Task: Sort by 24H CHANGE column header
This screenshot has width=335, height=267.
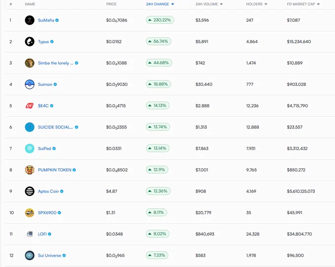Action: pyautogui.click(x=160, y=4)
